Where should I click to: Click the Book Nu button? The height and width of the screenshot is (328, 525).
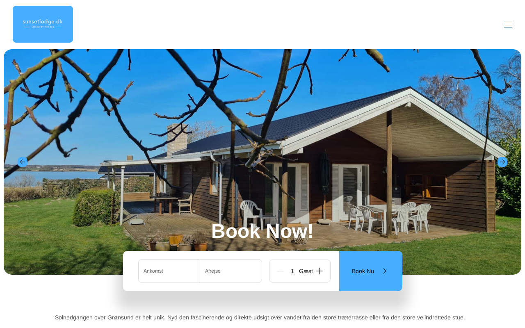(371, 271)
